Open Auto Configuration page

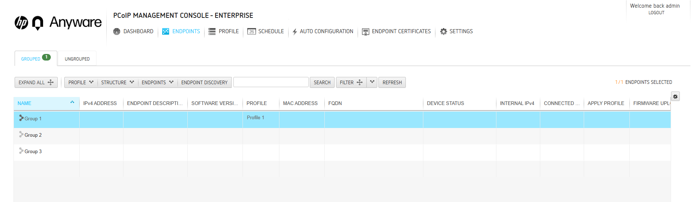pyautogui.click(x=327, y=31)
